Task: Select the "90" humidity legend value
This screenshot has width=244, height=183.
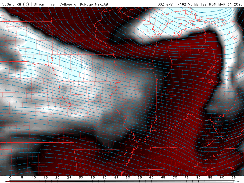Action: coord(222,178)
